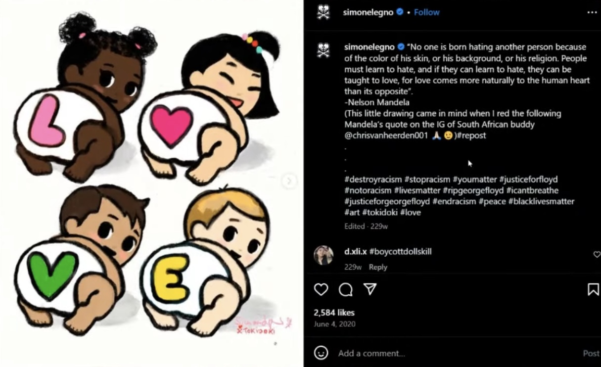This screenshot has width=601, height=367.
Task: Go to next image with carousel arrow
Action: [x=289, y=181]
